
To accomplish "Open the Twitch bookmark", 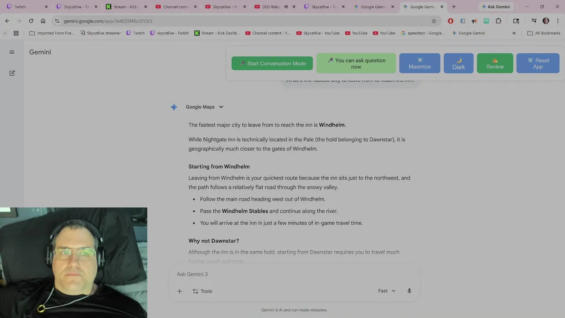I will coord(136,33).
